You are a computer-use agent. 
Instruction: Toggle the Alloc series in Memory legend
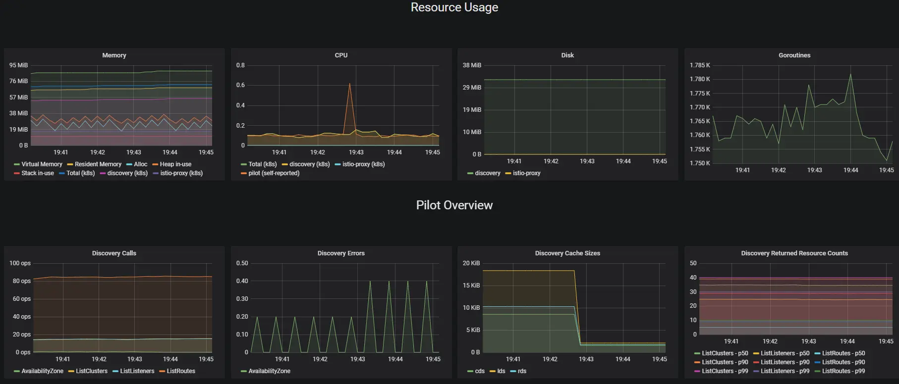(x=141, y=164)
